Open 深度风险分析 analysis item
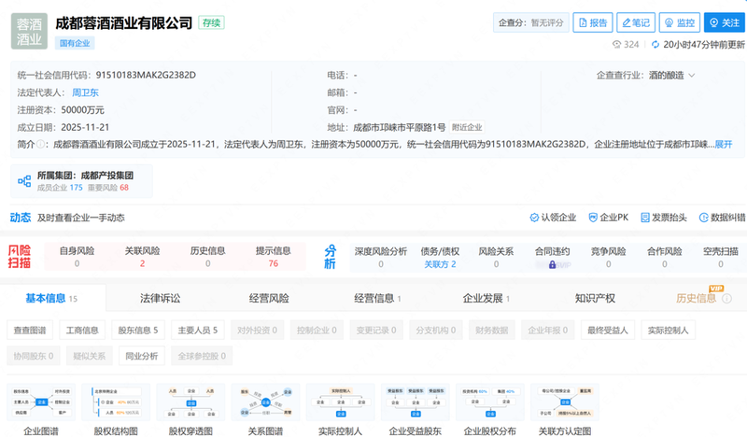Image resolution: width=747 pixels, height=437 pixels. pyautogui.click(x=381, y=258)
